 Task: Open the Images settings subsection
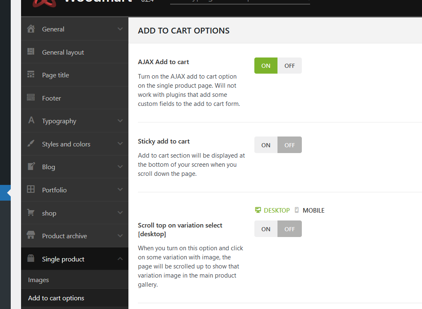coord(38,280)
